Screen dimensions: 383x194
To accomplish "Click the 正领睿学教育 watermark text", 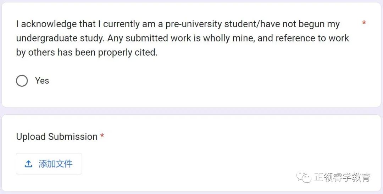I will [x=342, y=177].
